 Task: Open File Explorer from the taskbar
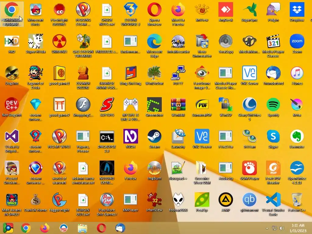[82, 228]
